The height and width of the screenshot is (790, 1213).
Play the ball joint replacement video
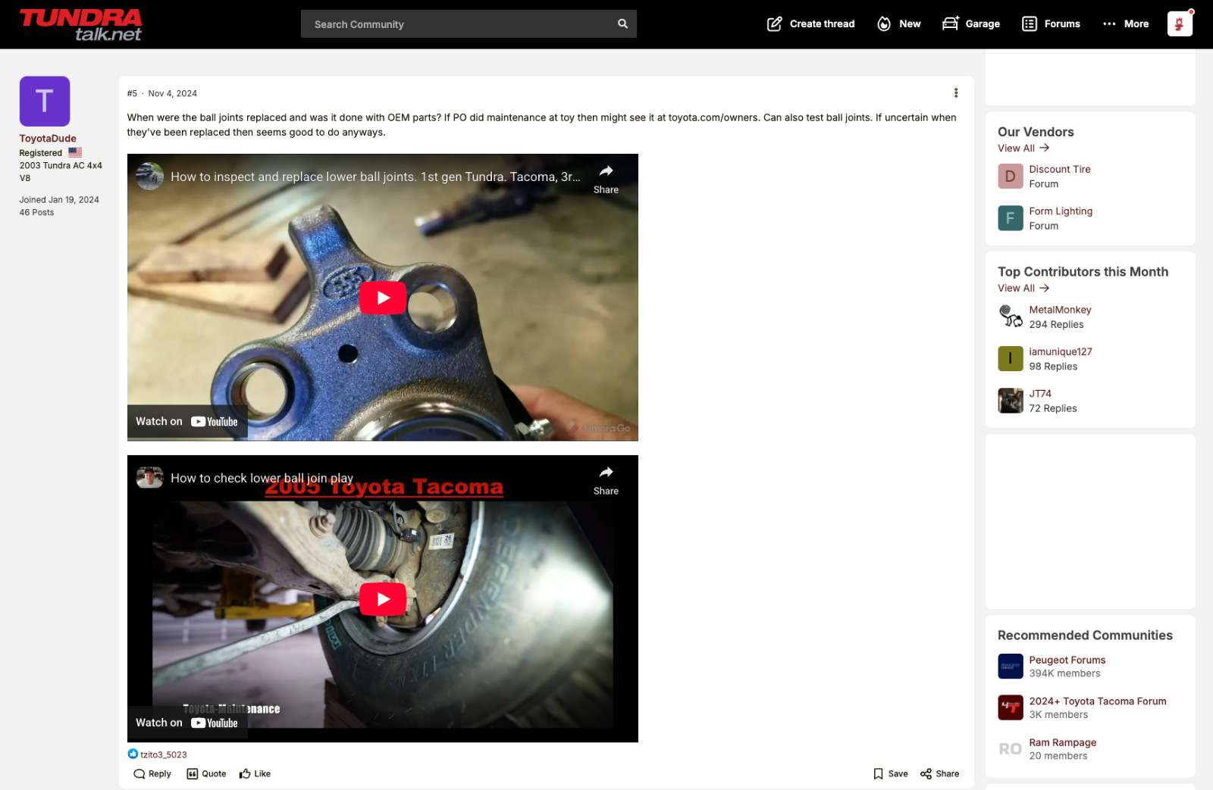(383, 298)
